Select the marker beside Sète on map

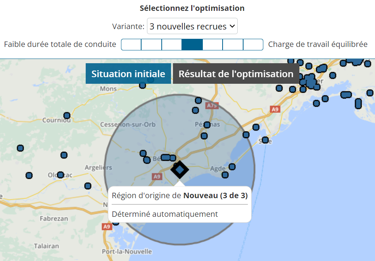[x=265, y=140]
